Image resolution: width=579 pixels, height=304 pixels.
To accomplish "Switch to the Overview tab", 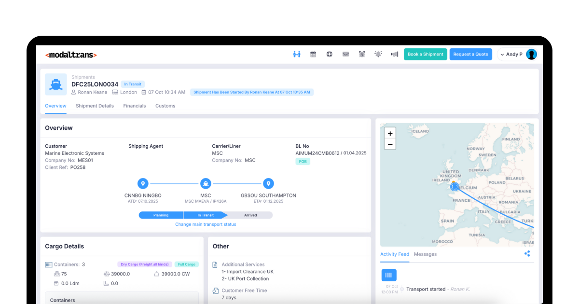I will click(x=55, y=106).
